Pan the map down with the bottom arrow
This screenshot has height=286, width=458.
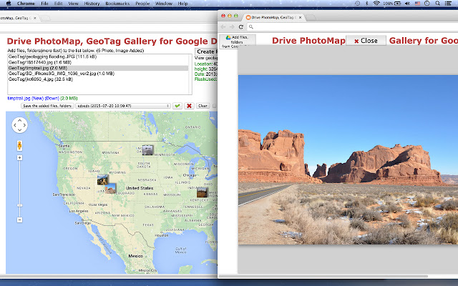point(19,130)
